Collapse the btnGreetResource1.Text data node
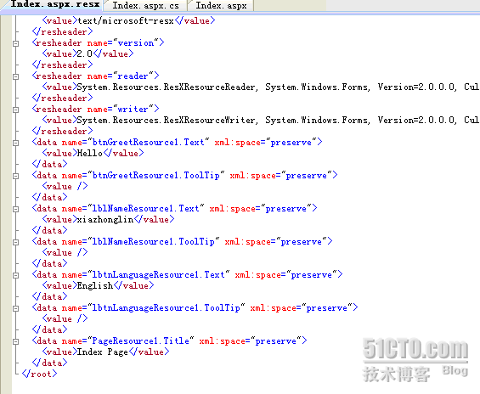This screenshot has width=480, height=394. click(15, 143)
